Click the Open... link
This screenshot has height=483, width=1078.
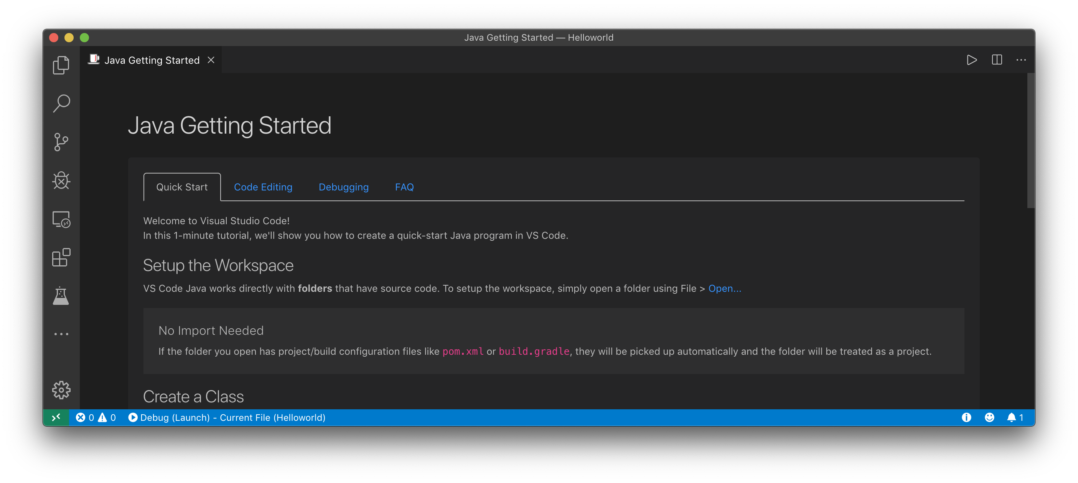(x=724, y=288)
